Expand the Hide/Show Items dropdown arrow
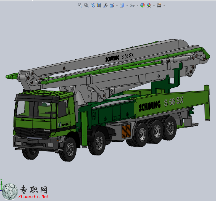This screenshot has height=201, width=216. click(x=137, y=6)
